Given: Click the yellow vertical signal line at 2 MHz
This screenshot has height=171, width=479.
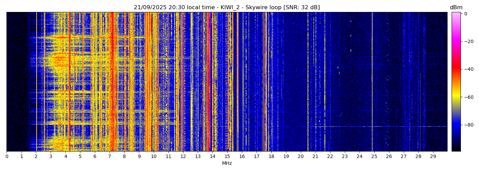Looking at the screenshot, I should click(x=36, y=82).
